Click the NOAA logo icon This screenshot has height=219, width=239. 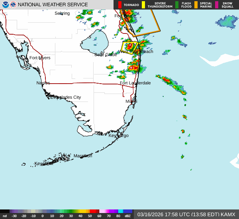coord(6,5)
